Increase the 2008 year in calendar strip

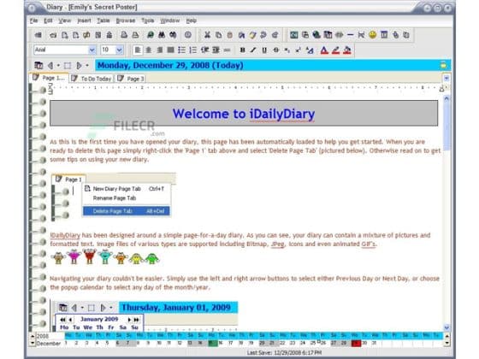point(33,336)
